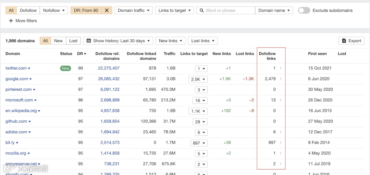The height and width of the screenshot is (175, 370).
Task: Expand the 5 links dropdown for mozilla.org
Action: [x=201, y=154]
